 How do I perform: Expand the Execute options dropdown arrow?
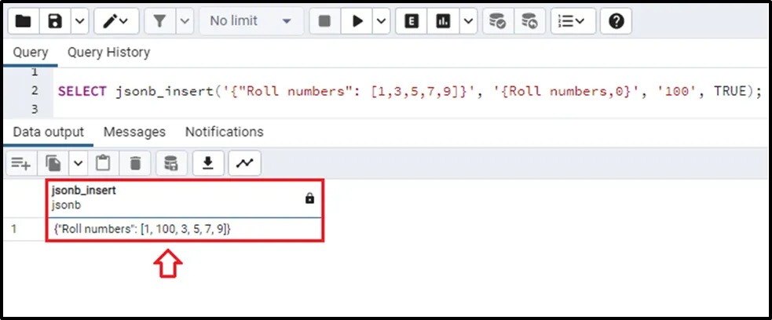coord(381,21)
